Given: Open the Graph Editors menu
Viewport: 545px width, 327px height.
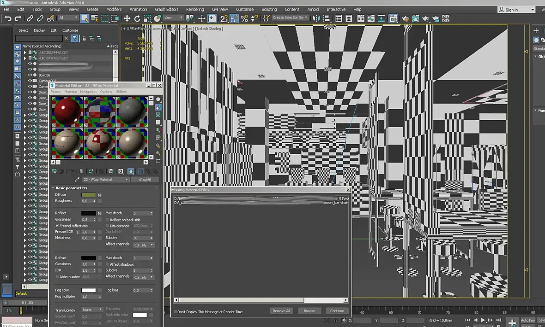Looking at the screenshot, I should [166, 9].
